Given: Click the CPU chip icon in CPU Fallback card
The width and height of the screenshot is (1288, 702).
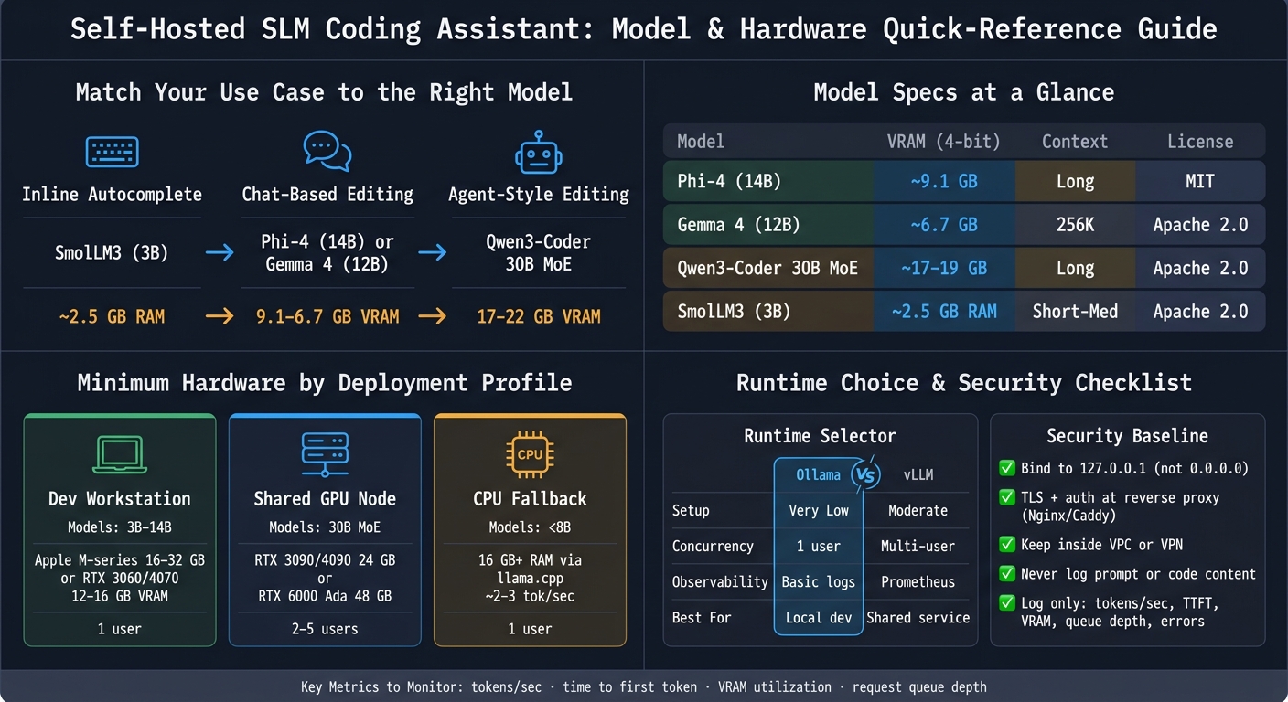Looking at the screenshot, I should click(530, 454).
